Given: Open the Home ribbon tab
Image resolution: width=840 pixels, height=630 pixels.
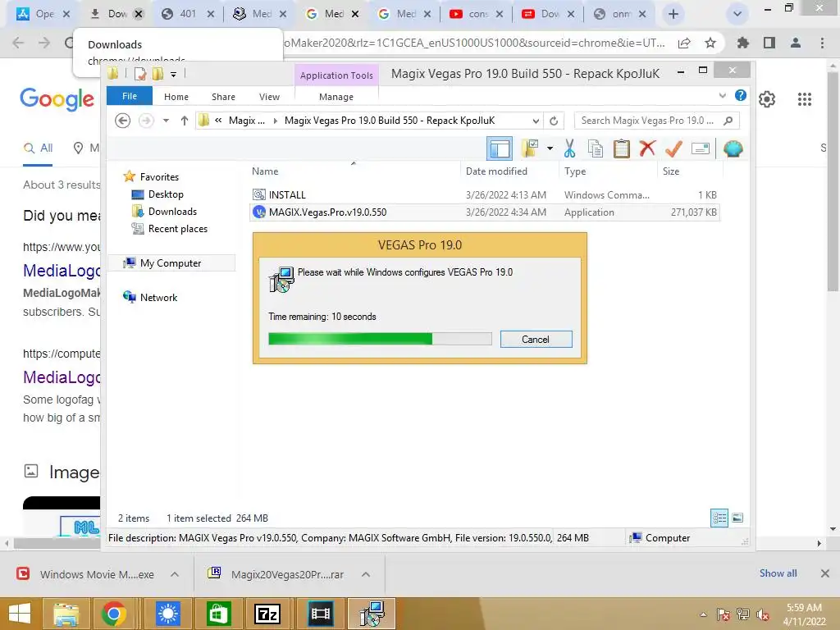Looking at the screenshot, I should pyautogui.click(x=176, y=97).
